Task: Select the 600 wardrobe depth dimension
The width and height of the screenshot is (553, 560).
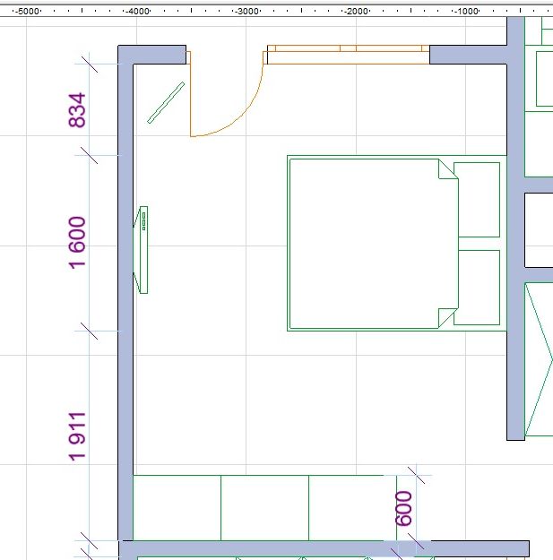Action: [403, 508]
